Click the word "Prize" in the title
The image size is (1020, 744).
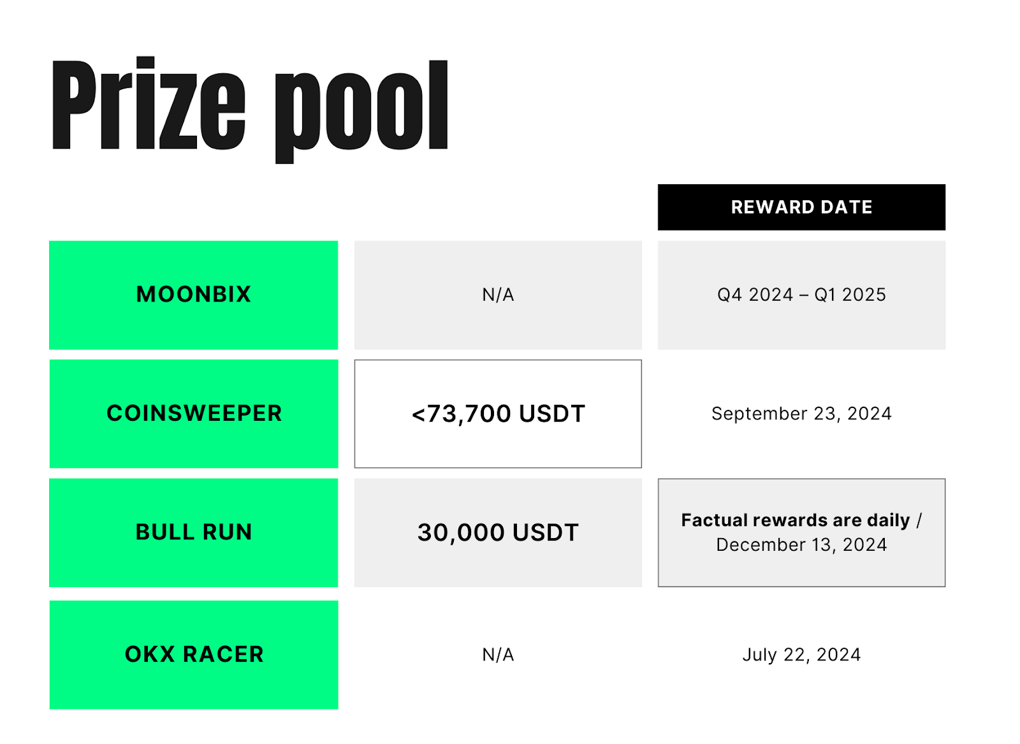[148, 105]
